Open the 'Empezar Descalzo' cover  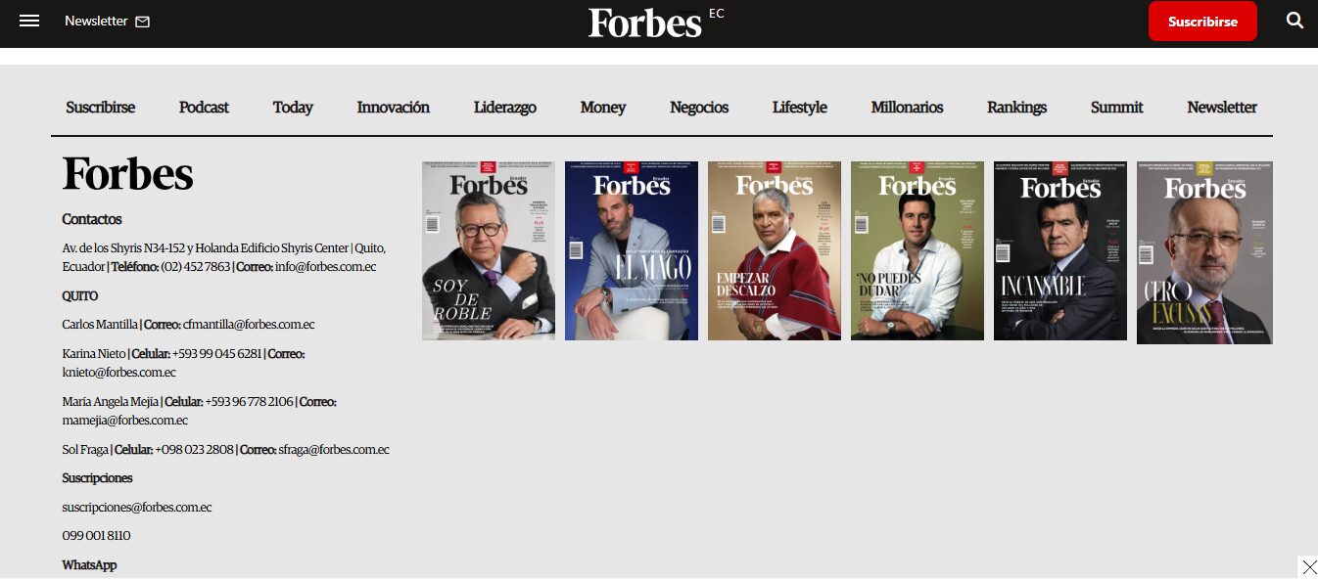coord(774,251)
